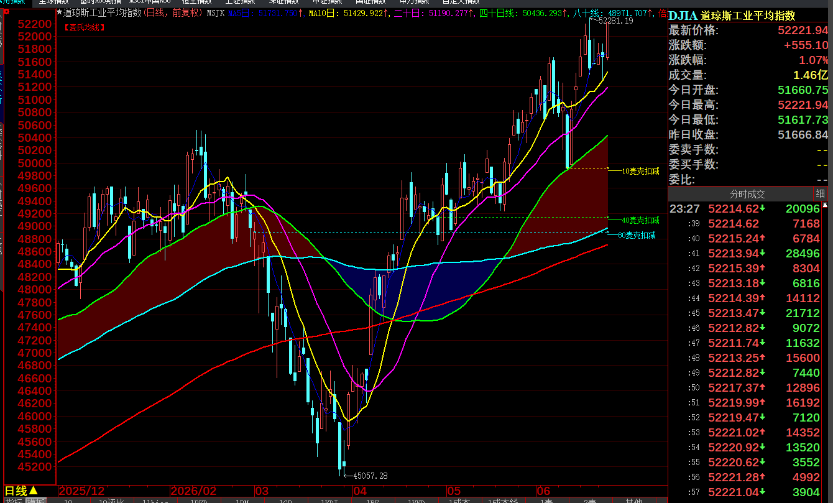This screenshot has height=503, width=833.
Task: Click the 今日最高 row label
Action: [693, 105]
